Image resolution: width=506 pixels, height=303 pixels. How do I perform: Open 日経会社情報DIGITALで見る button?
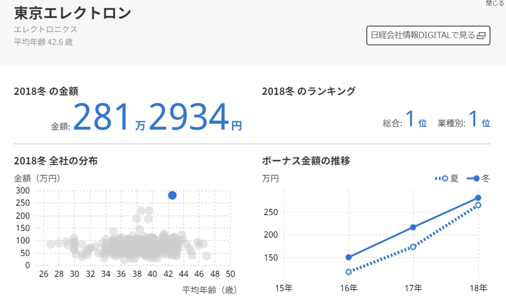coord(428,36)
